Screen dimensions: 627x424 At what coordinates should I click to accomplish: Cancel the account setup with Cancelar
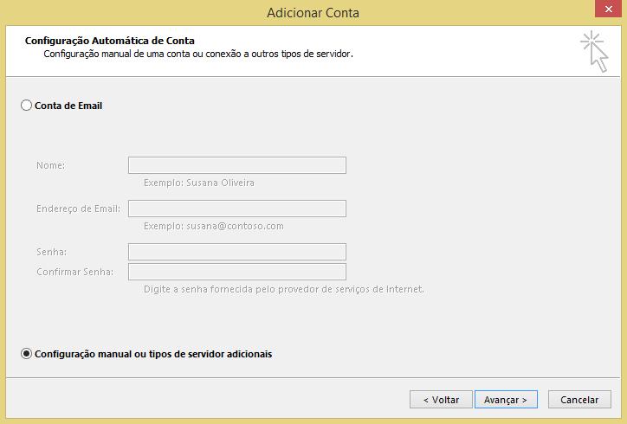pyautogui.click(x=579, y=400)
